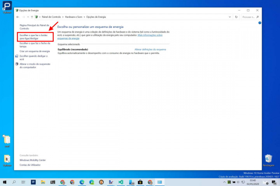Select Hardware e Som breadcrumb
Screen dimensions: 280x186
point(73,17)
